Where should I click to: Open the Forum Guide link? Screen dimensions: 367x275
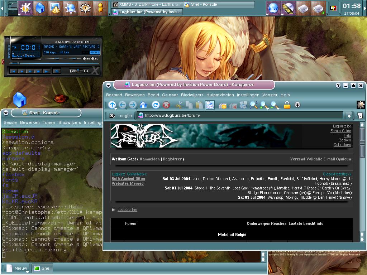coord(340,131)
